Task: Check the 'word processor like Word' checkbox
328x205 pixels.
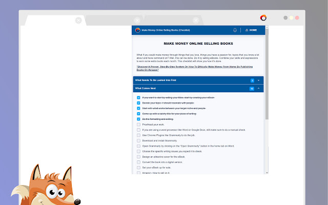Action: coord(138,130)
